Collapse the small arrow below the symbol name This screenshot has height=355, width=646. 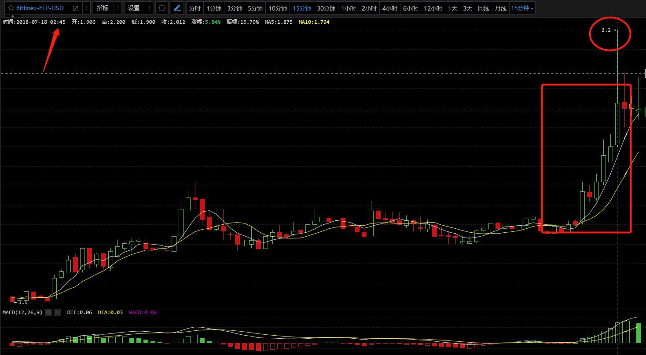[12, 16]
